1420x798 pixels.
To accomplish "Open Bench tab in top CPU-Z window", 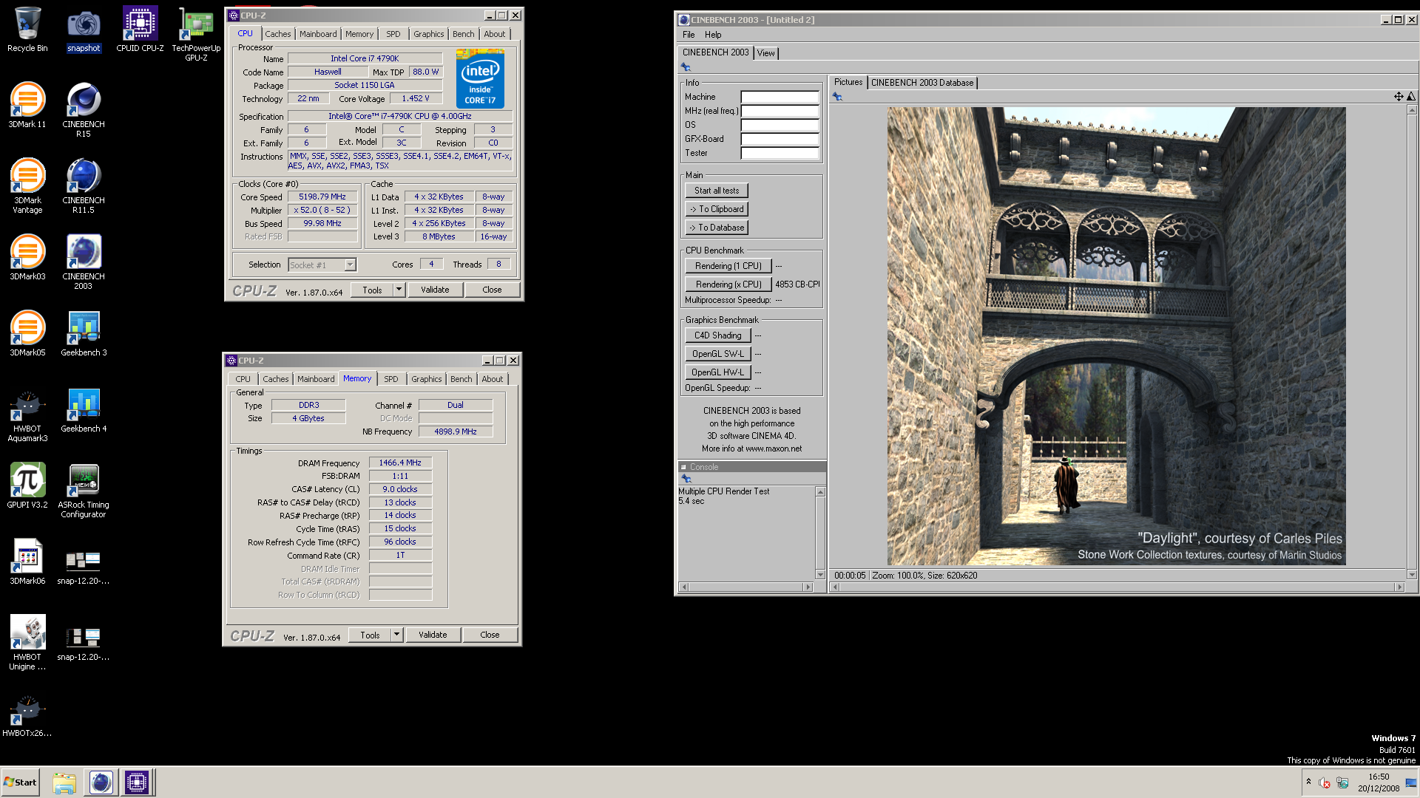I will click(x=464, y=34).
